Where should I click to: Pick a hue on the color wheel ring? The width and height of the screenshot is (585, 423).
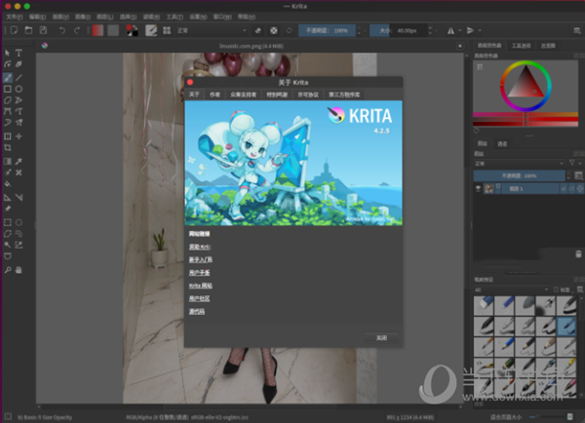point(526,63)
